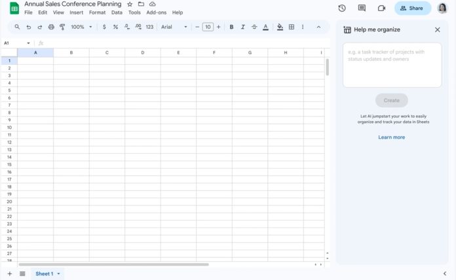
Task: Undo the last action
Action: click(x=29, y=27)
